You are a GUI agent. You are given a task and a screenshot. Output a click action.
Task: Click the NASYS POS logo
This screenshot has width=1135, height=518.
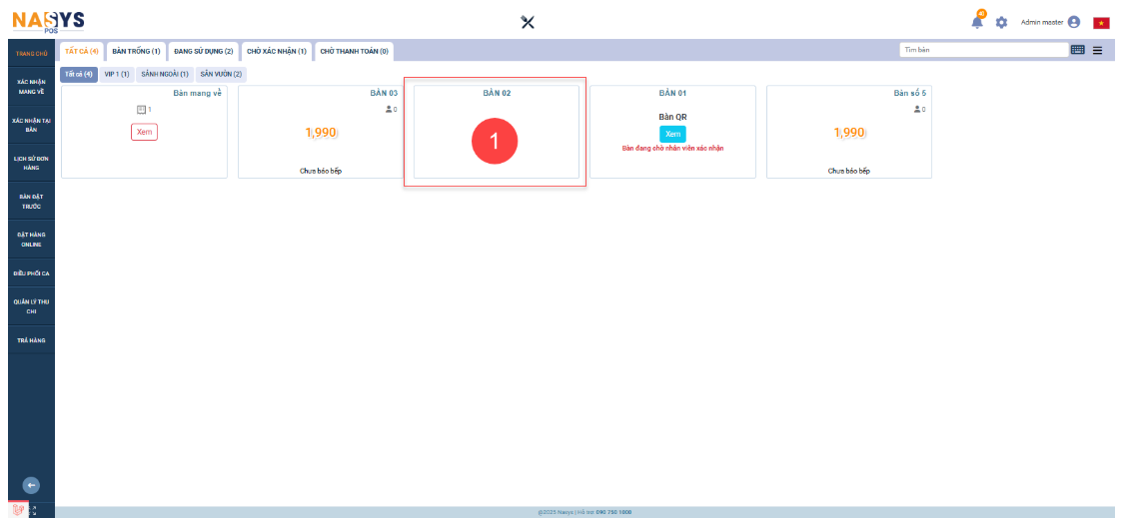[x=48, y=20]
